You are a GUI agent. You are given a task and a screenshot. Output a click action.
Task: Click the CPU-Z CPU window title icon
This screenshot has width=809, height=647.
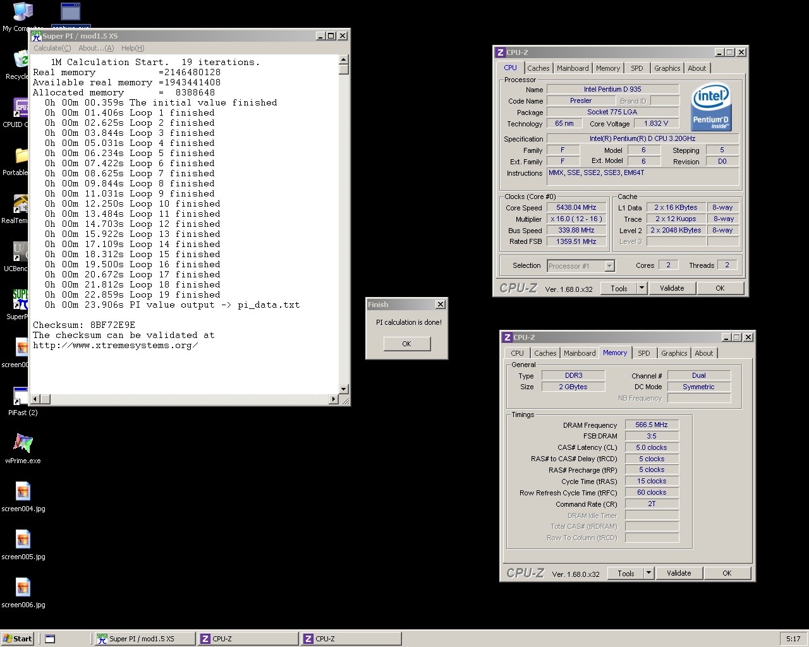[501, 52]
